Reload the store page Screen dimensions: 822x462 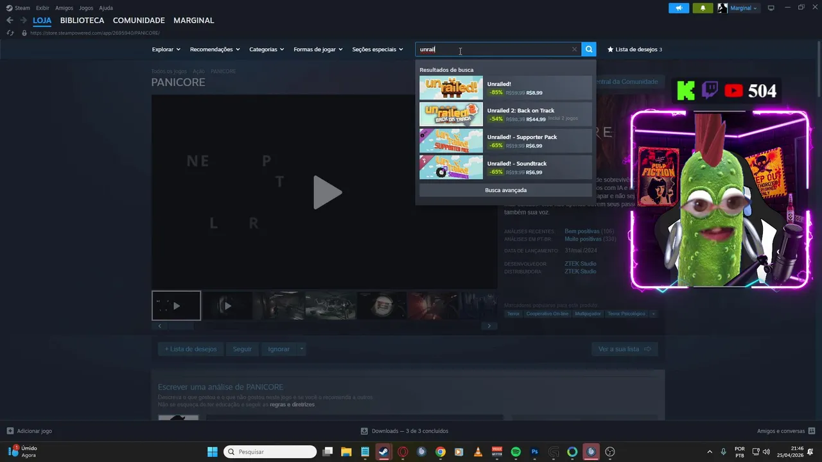point(10,33)
